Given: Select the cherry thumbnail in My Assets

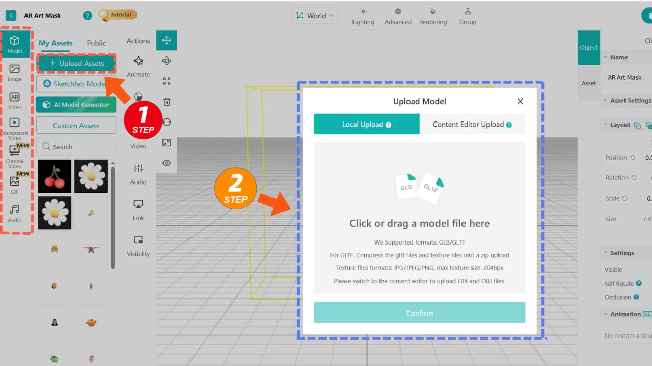Looking at the screenshot, I should 55,176.
